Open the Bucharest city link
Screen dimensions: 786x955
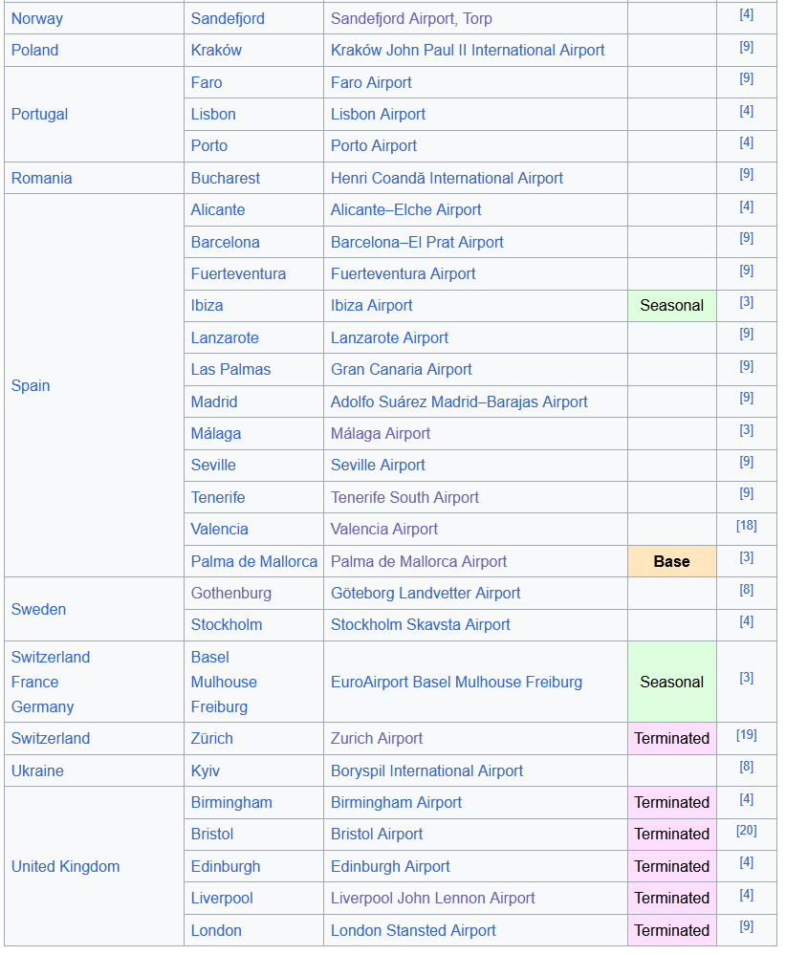tap(226, 178)
